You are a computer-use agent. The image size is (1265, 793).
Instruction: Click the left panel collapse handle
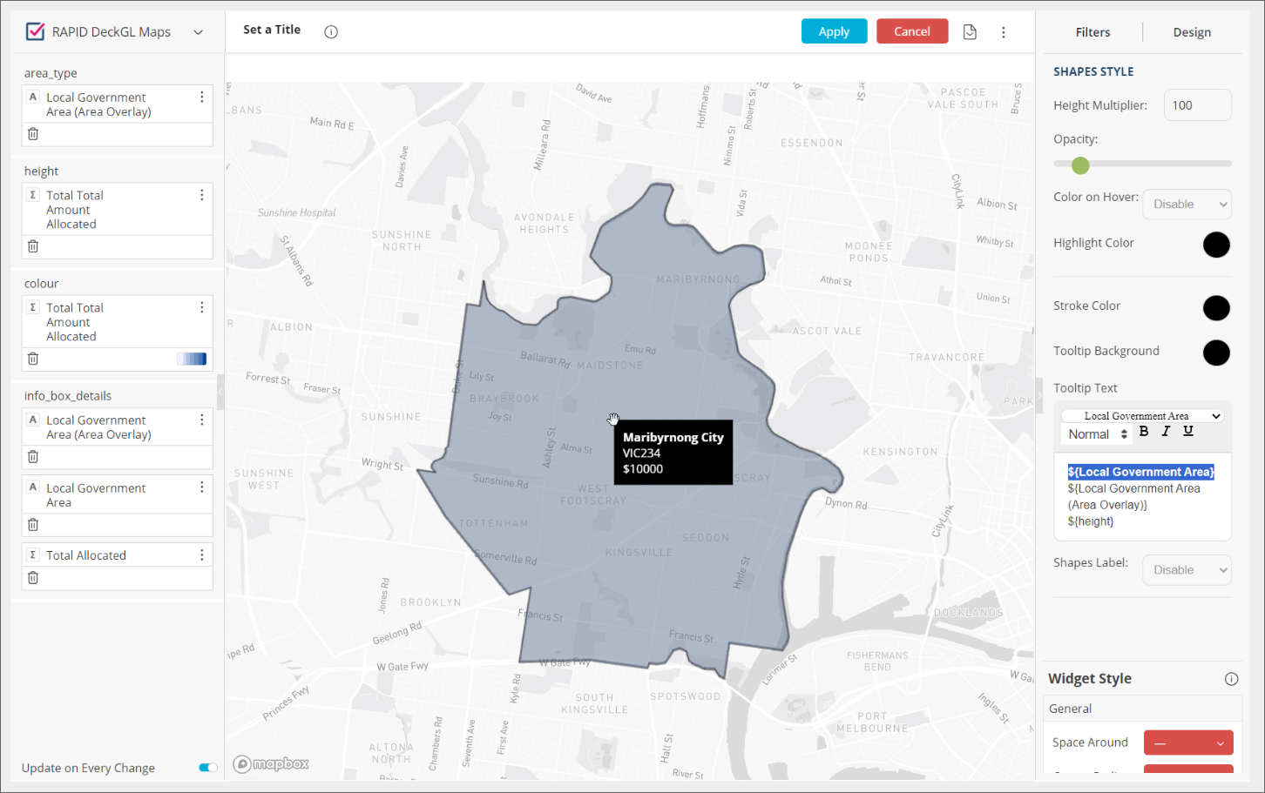220,392
